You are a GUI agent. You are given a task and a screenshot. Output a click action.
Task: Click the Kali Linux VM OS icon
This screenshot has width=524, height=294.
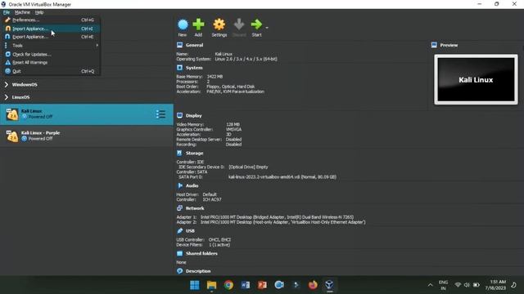coord(12,114)
